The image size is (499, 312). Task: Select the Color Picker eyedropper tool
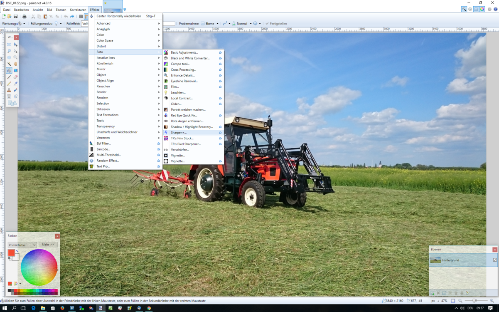[x=15, y=83]
